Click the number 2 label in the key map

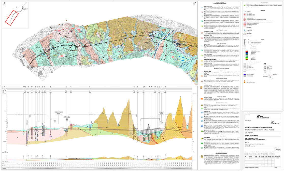(17, 7)
